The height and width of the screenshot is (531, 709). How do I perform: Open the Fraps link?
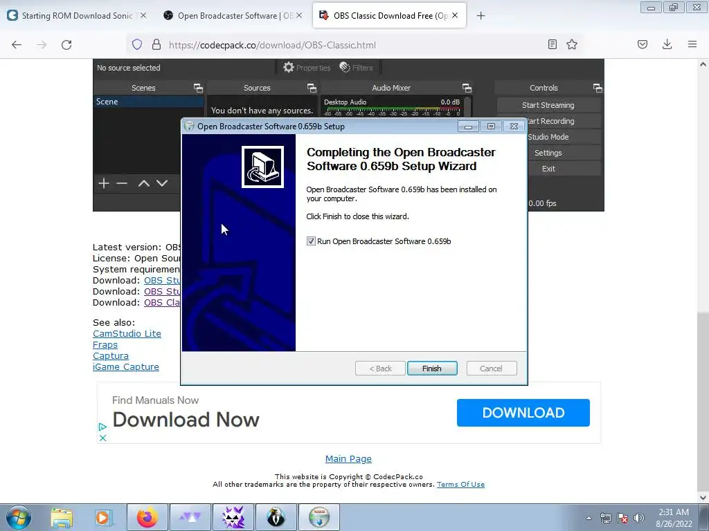(105, 345)
